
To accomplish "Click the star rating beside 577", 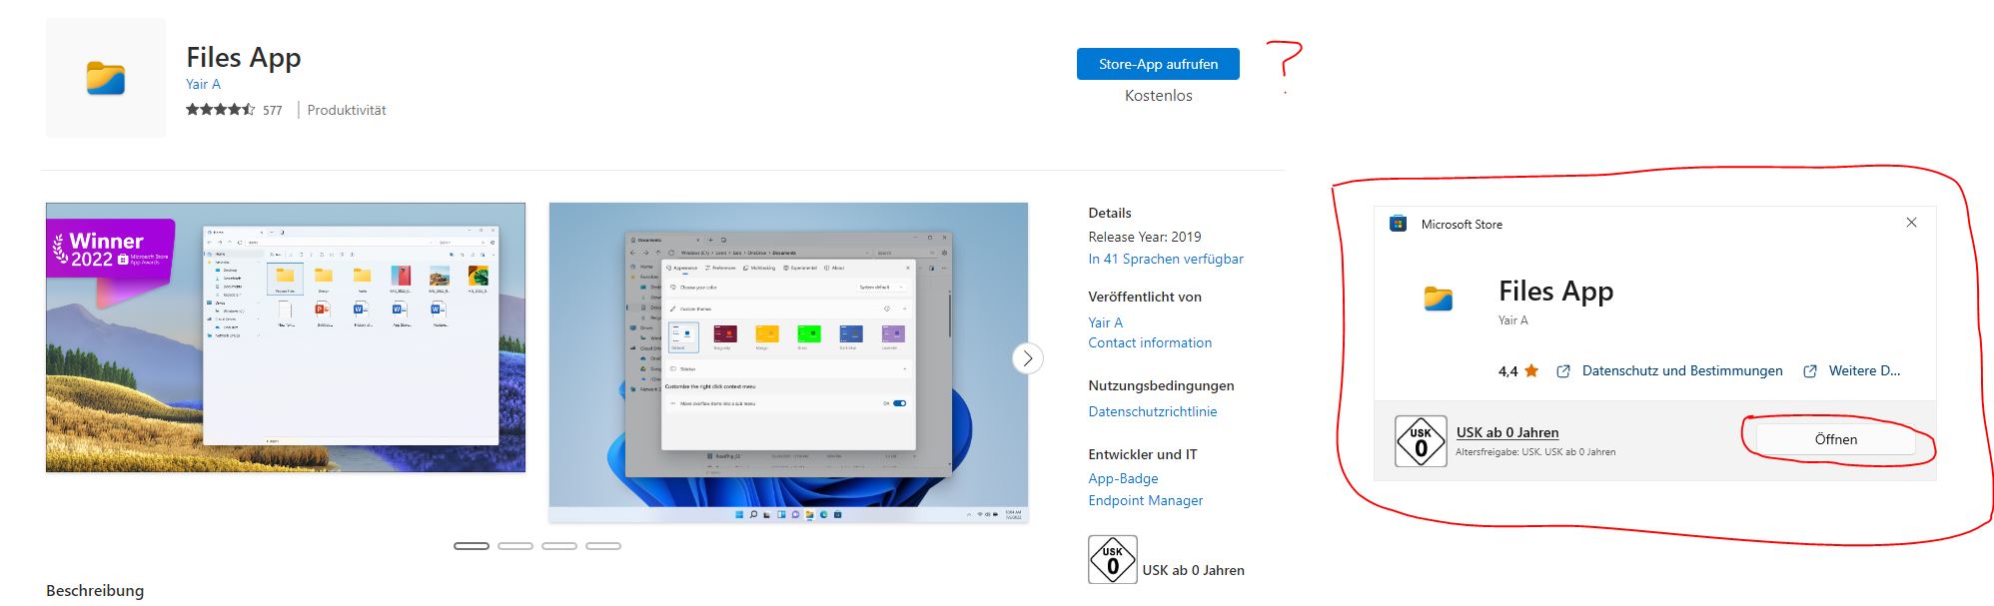I will [220, 110].
